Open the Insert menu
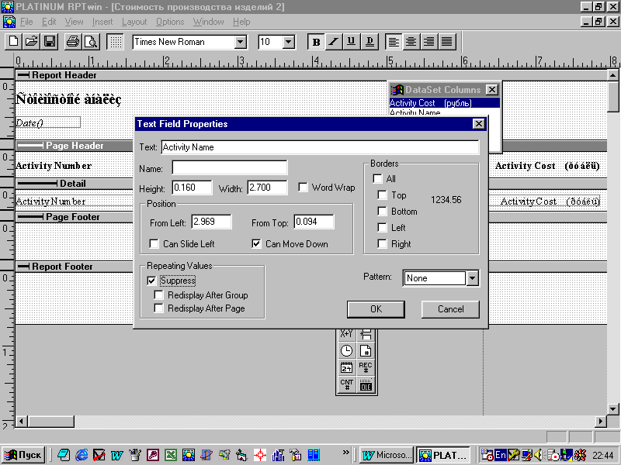621x465 pixels. coord(102,22)
